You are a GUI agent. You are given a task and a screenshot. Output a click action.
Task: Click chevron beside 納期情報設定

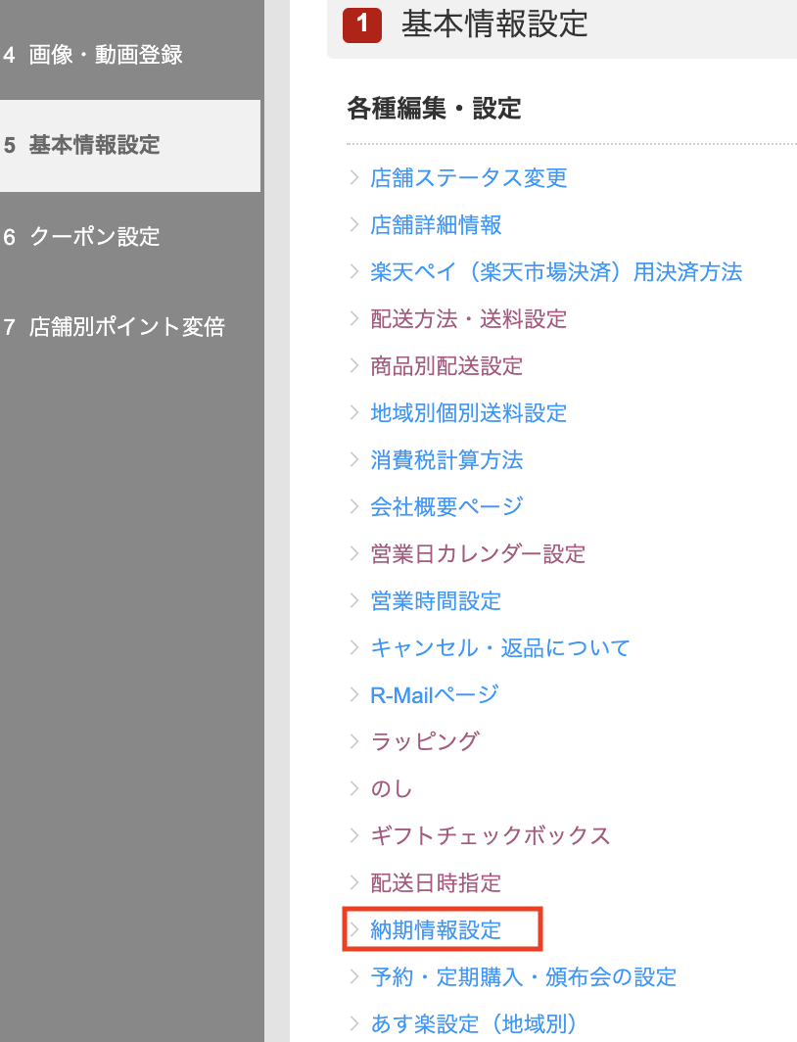[354, 929]
